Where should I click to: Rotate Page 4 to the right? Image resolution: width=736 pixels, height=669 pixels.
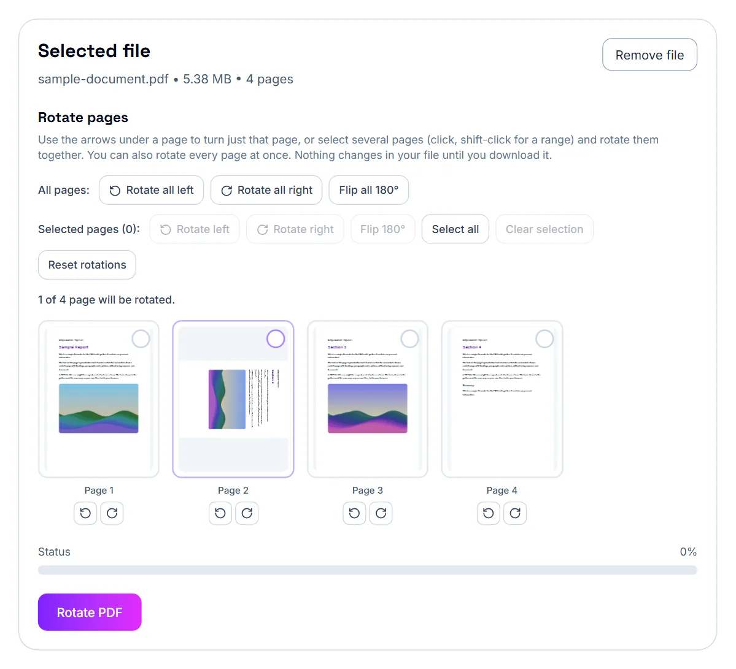click(x=515, y=513)
